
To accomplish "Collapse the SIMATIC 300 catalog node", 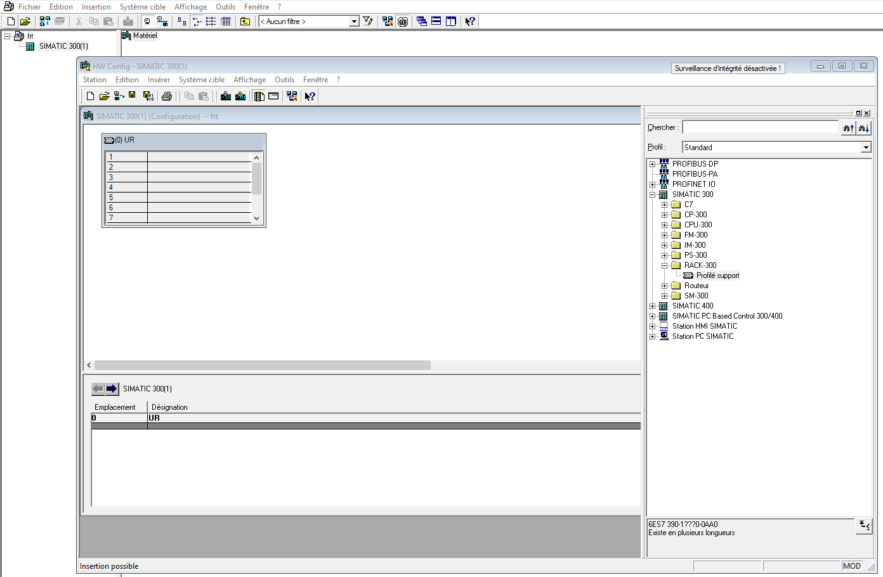I will [x=652, y=194].
